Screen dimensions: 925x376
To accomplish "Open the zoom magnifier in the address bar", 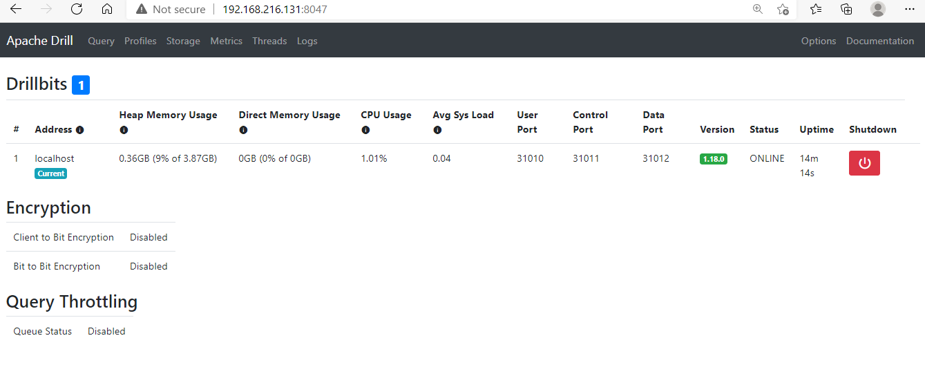I will tap(758, 9).
